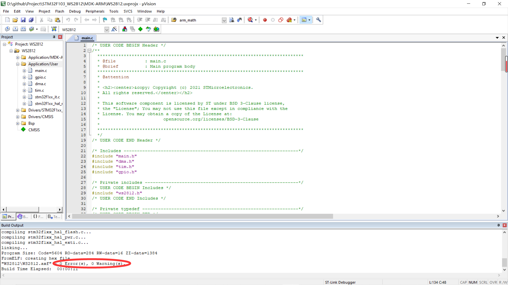Open the Peripherals menu
The height and width of the screenshot is (285, 508).
pos(95,11)
